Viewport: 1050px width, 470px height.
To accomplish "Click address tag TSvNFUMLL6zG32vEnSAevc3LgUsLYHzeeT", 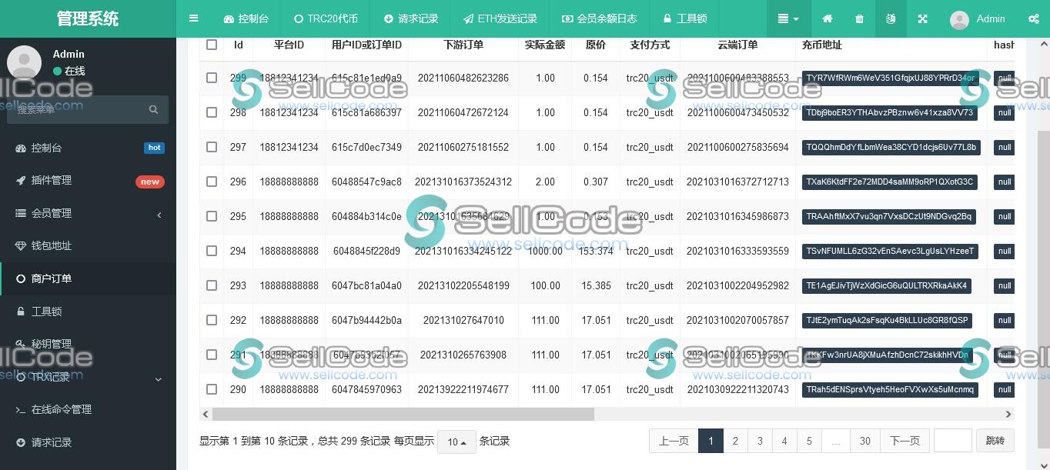I will [890, 251].
